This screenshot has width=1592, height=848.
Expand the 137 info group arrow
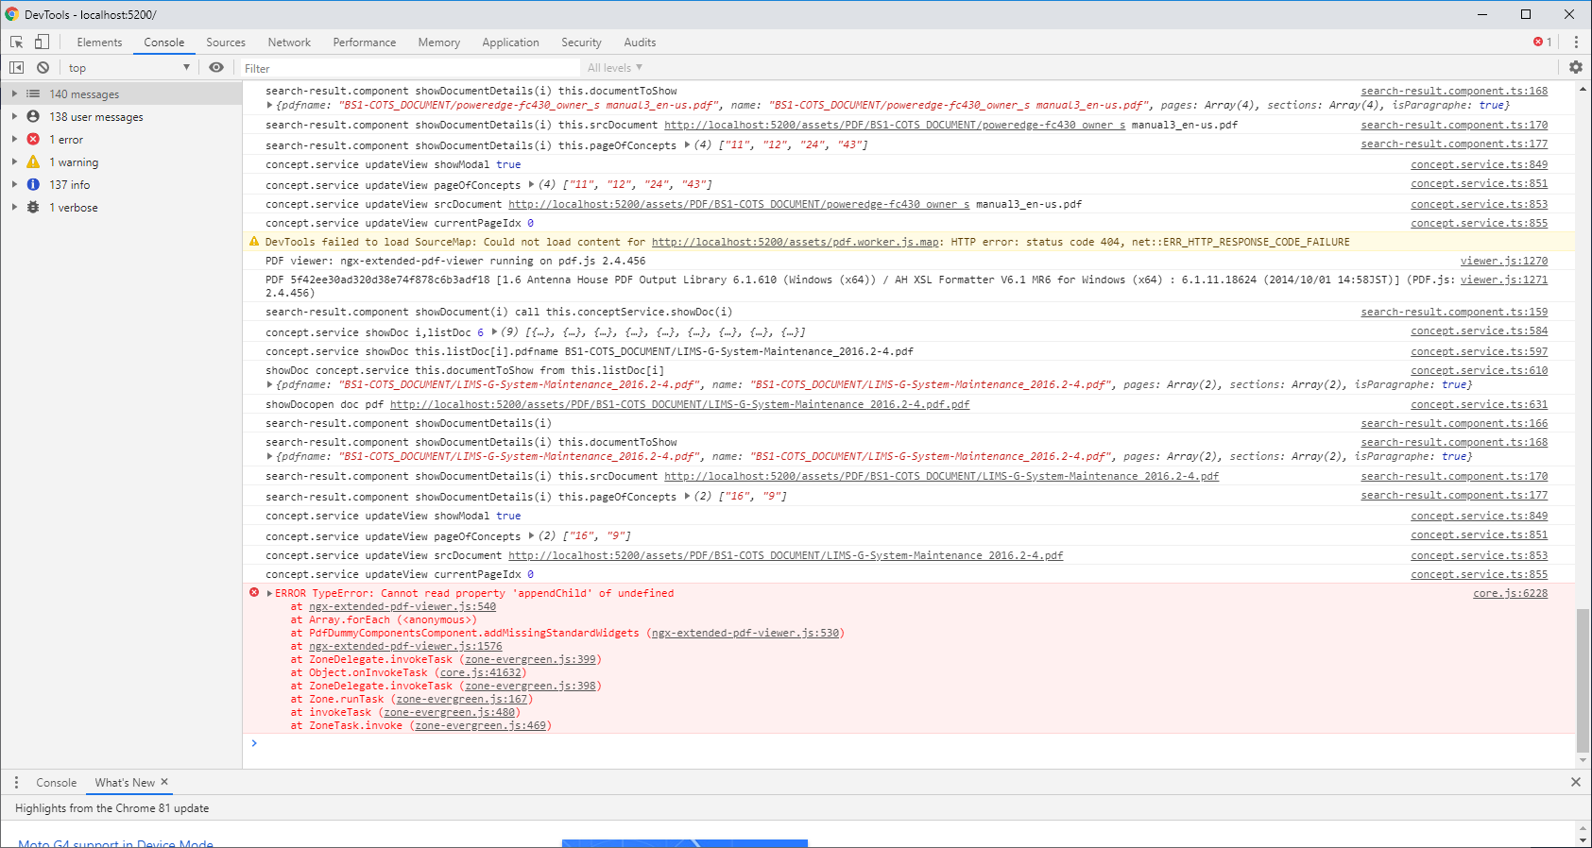click(x=14, y=185)
